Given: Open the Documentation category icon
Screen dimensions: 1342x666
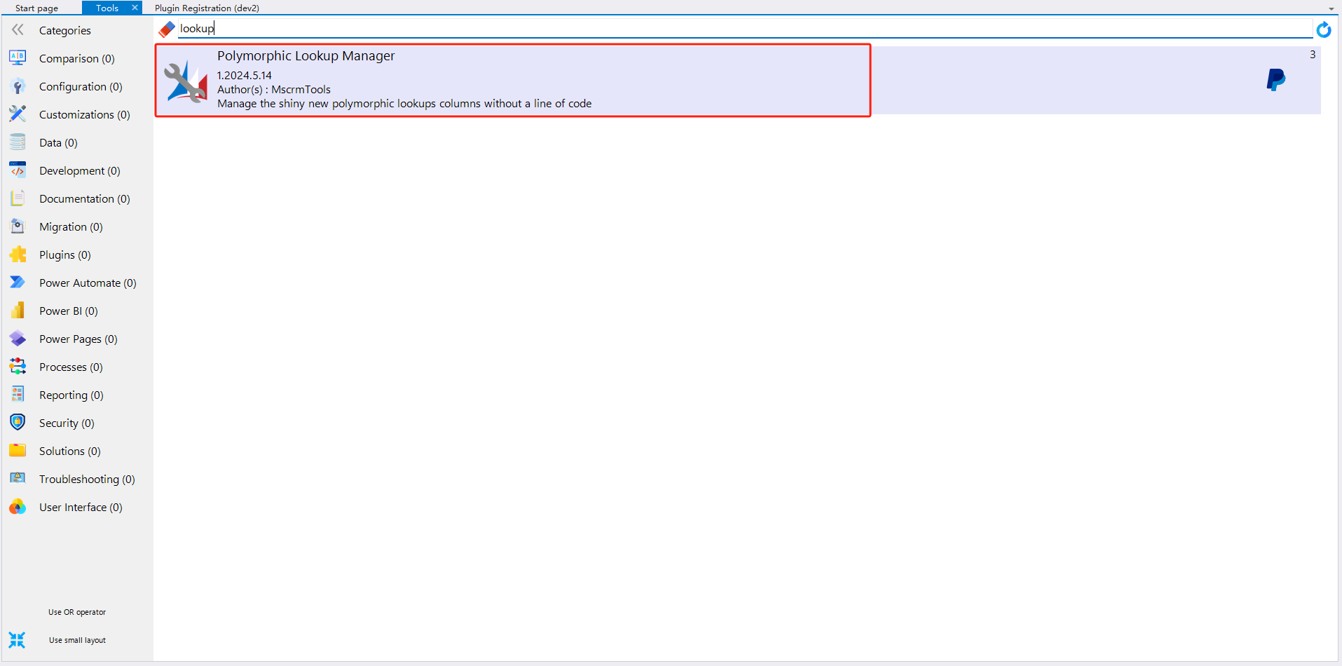Looking at the screenshot, I should click(x=18, y=198).
